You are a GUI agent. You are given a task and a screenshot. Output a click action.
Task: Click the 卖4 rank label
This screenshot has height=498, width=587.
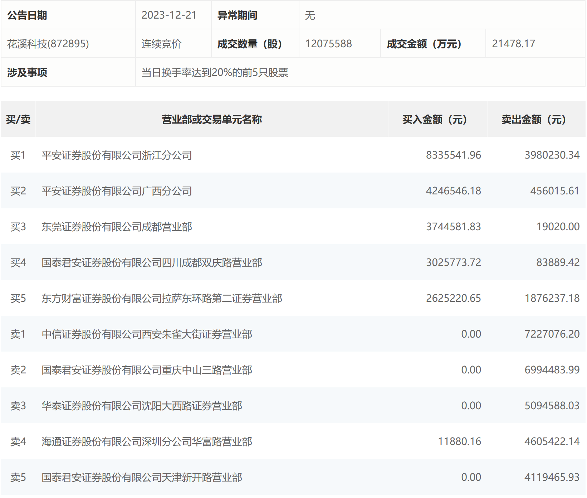(x=18, y=441)
